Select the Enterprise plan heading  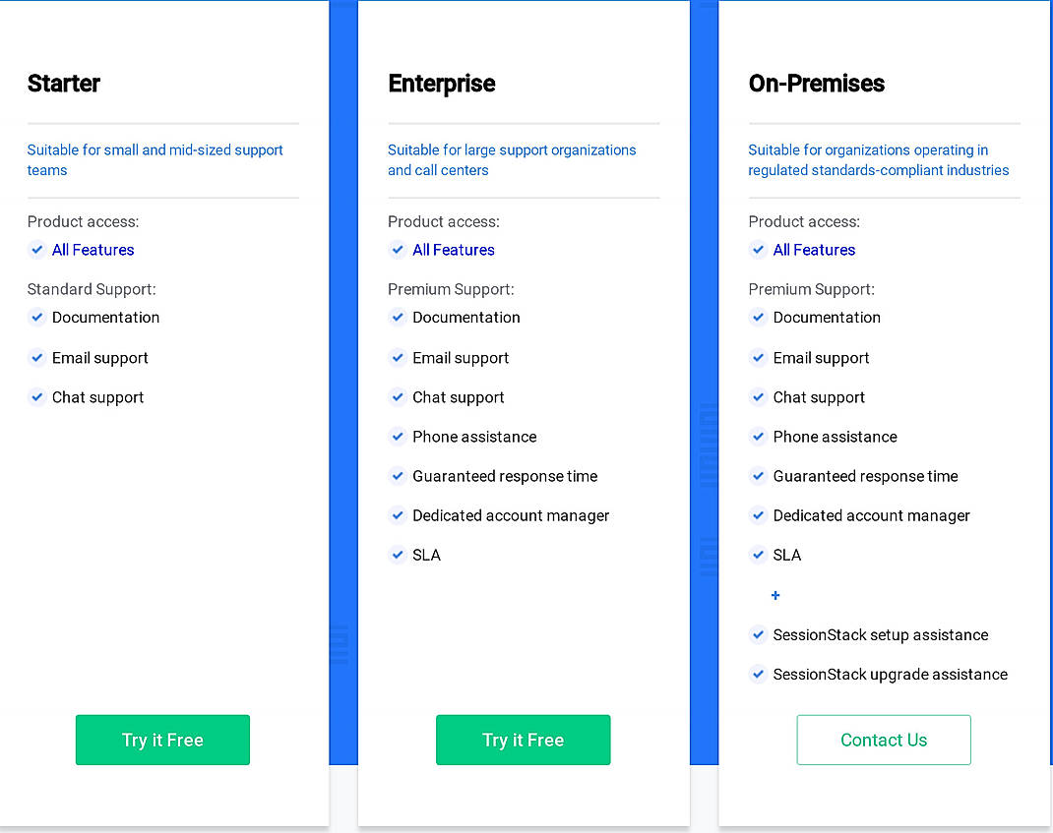[x=441, y=84]
